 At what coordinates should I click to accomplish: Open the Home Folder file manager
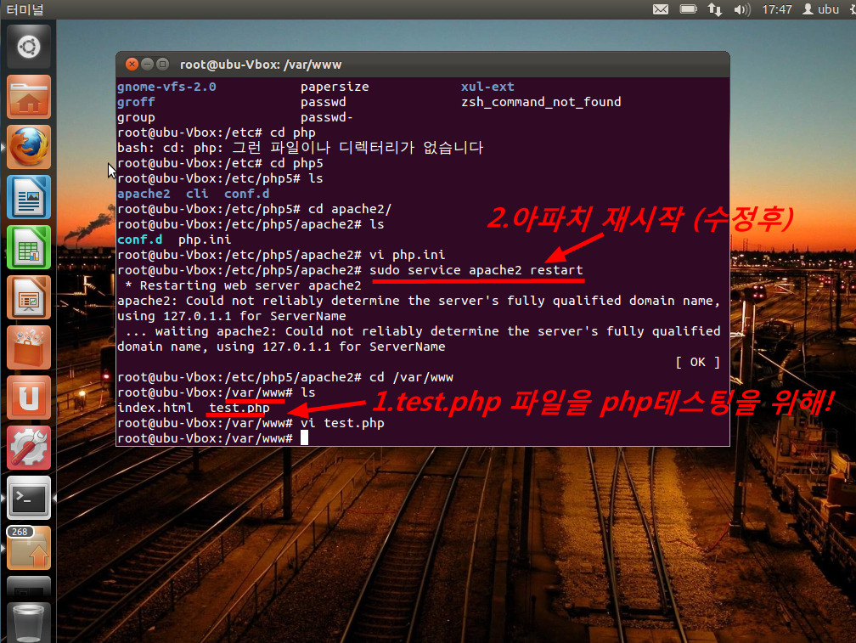pyautogui.click(x=29, y=96)
